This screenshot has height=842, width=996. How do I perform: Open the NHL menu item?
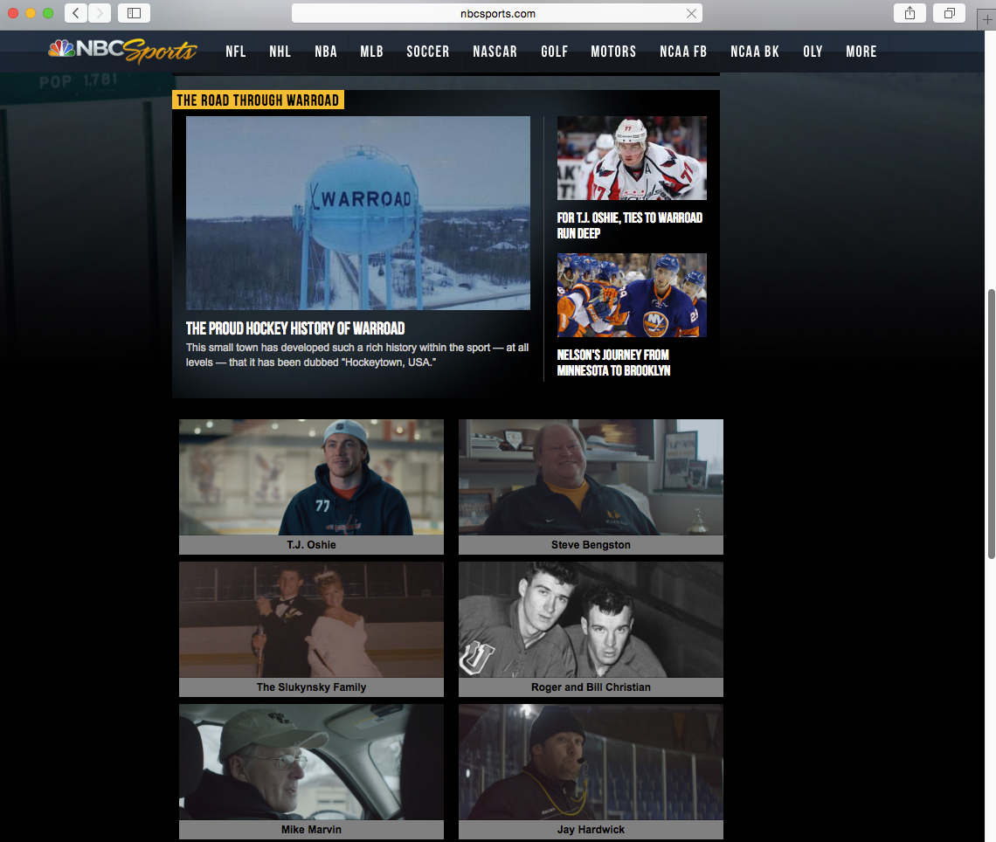[280, 52]
